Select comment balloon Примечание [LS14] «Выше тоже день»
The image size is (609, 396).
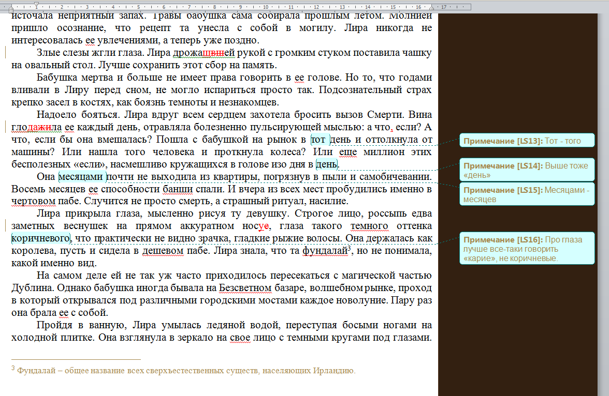pyautogui.click(x=526, y=171)
